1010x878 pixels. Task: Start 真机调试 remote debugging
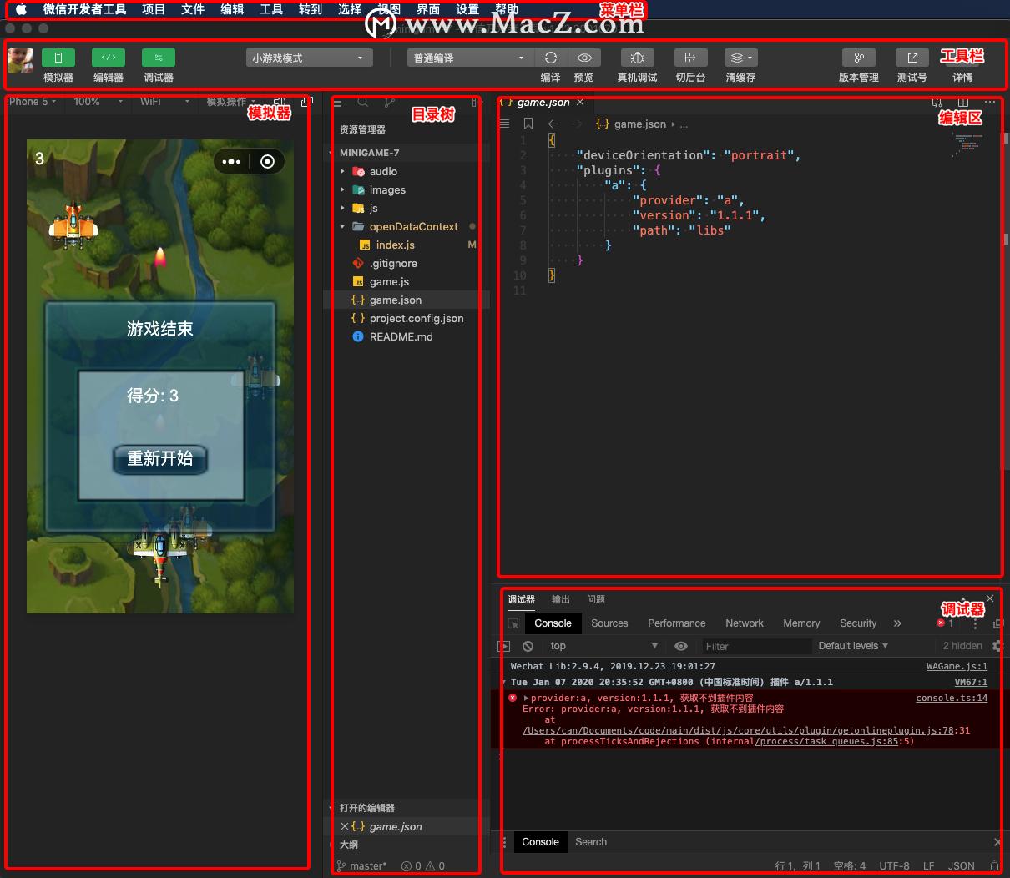[638, 58]
